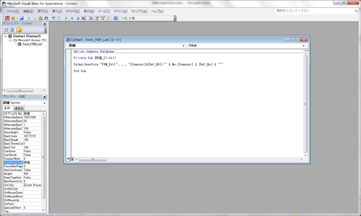The height and width of the screenshot is (216, 361).
Task: Switch to the 項目別 properties tab
Action: (x=19, y=108)
